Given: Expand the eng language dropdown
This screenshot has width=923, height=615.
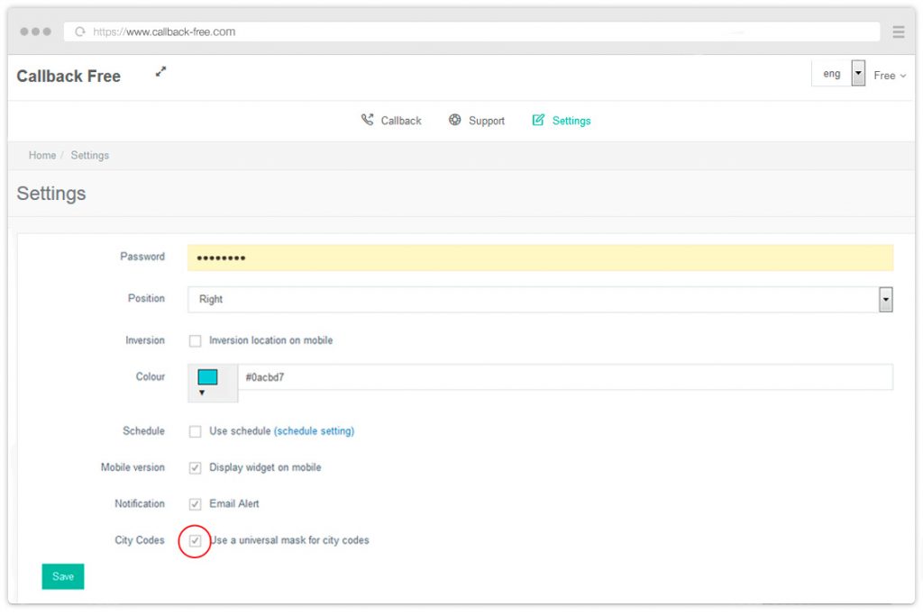Looking at the screenshot, I should pos(857,73).
